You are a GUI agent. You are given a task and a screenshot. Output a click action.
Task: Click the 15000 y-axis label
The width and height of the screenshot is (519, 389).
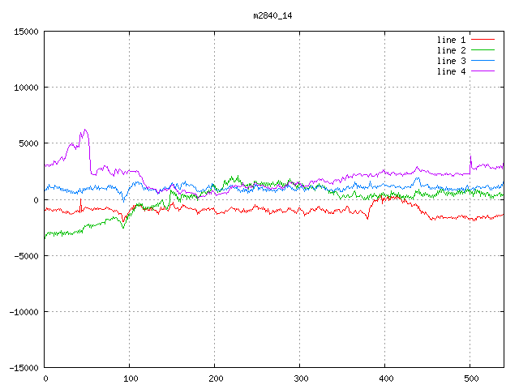point(26,32)
